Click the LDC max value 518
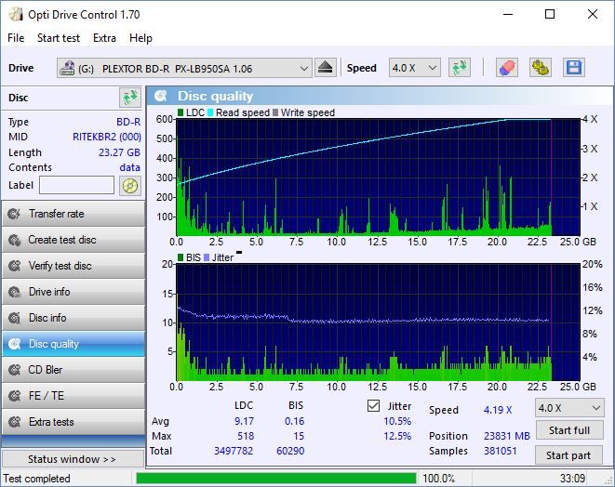 point(246,436)
